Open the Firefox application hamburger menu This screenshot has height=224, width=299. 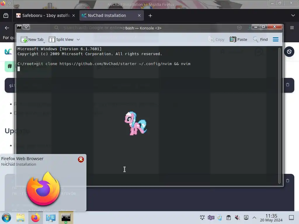coord(292,28)
